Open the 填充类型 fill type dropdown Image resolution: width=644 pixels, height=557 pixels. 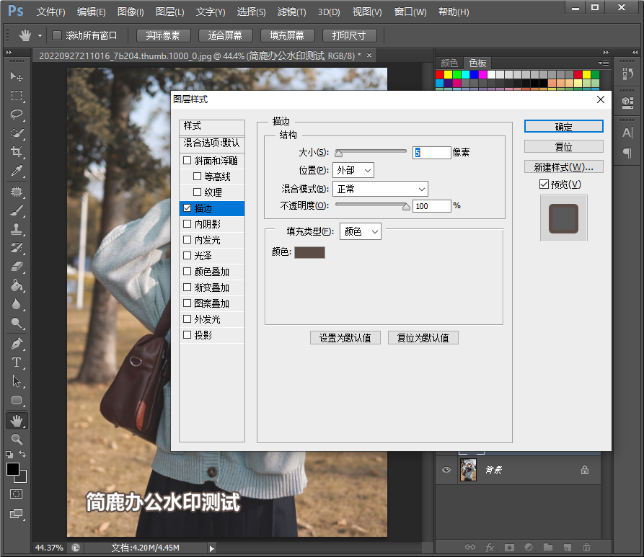tap(360, 231)
